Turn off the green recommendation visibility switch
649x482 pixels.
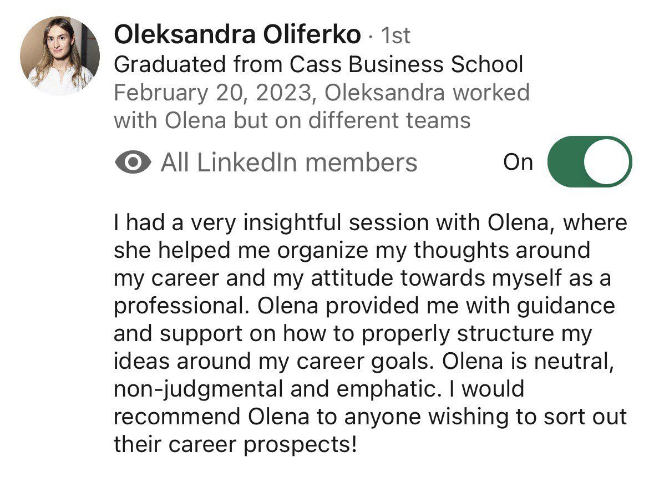(x=589, y=162)
